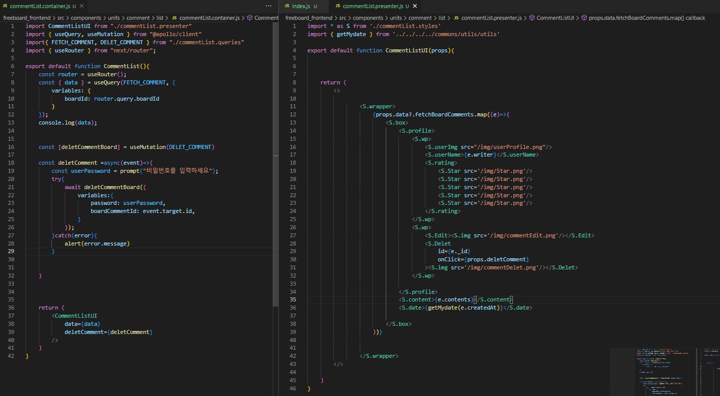Click closing "</S.profile>" tag on line 34
The width and height of the screenshot is (720, 396).
pyautogui.click(x=419, y=292)
